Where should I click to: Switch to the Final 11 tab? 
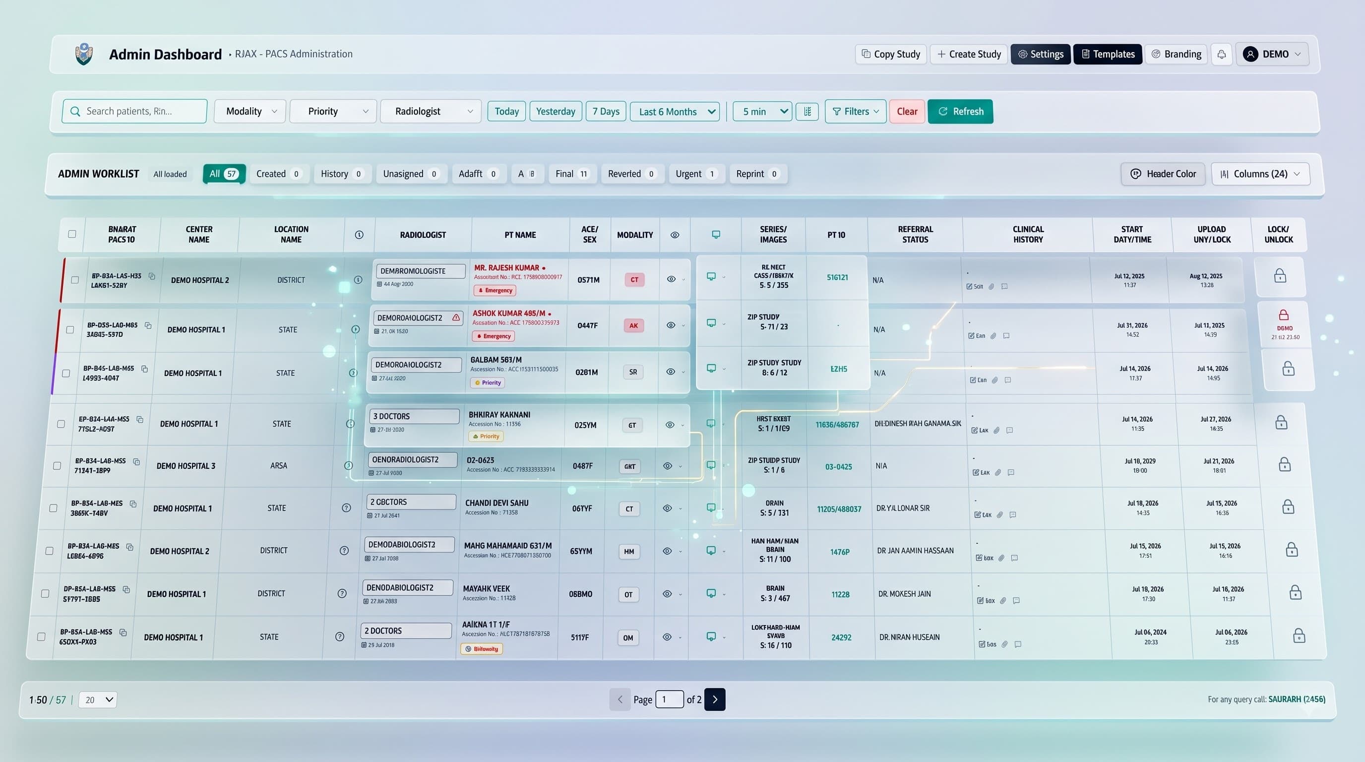pos(572,174)
